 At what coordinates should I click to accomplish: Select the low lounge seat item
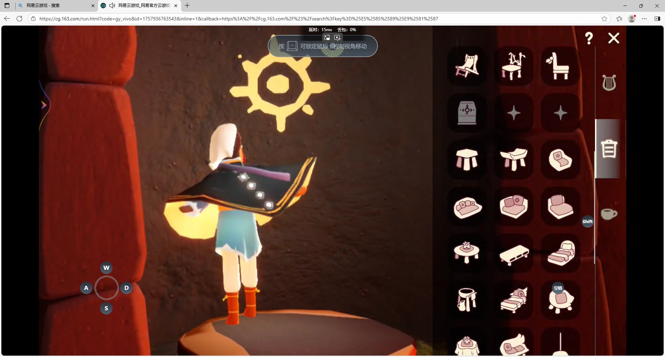click(560, 207)
